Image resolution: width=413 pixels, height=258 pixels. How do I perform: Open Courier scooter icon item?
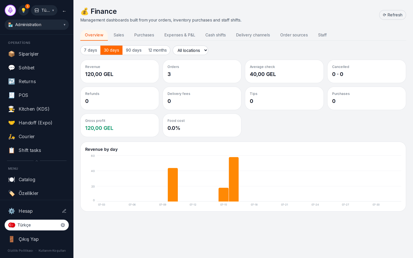coord(12,136)
